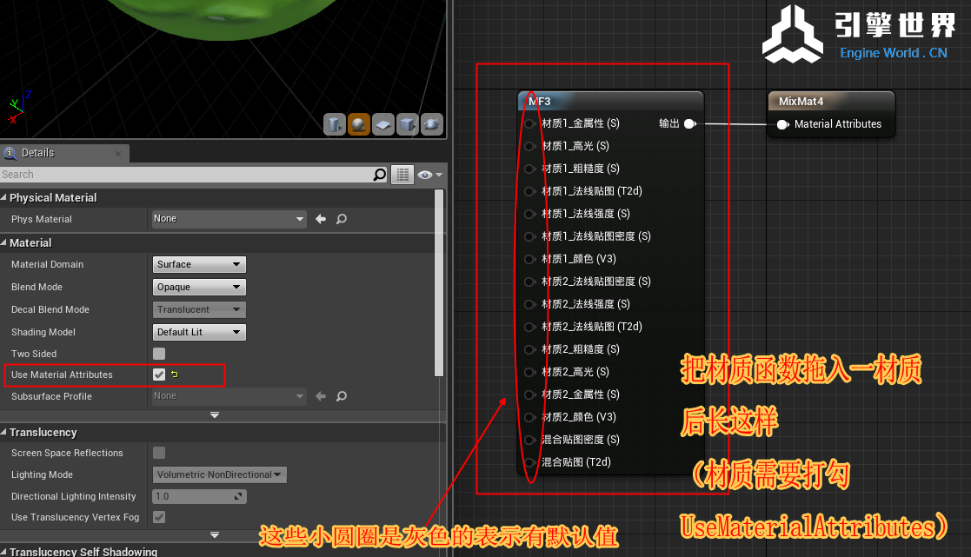Click the teapot preview mesh icon
971x557 pixels.
431,124
